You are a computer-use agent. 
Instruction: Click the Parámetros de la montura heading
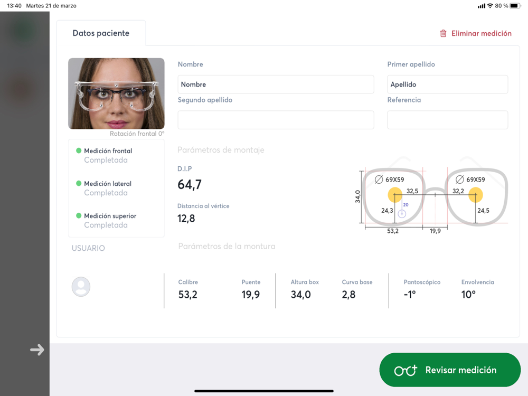[227, 246]
